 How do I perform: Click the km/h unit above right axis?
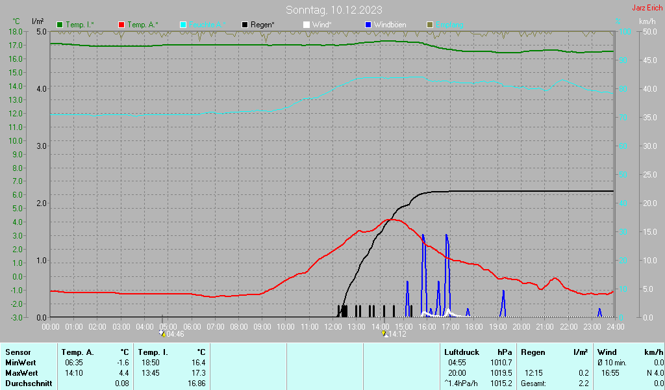pyautogui.click(x=647, y=21)
